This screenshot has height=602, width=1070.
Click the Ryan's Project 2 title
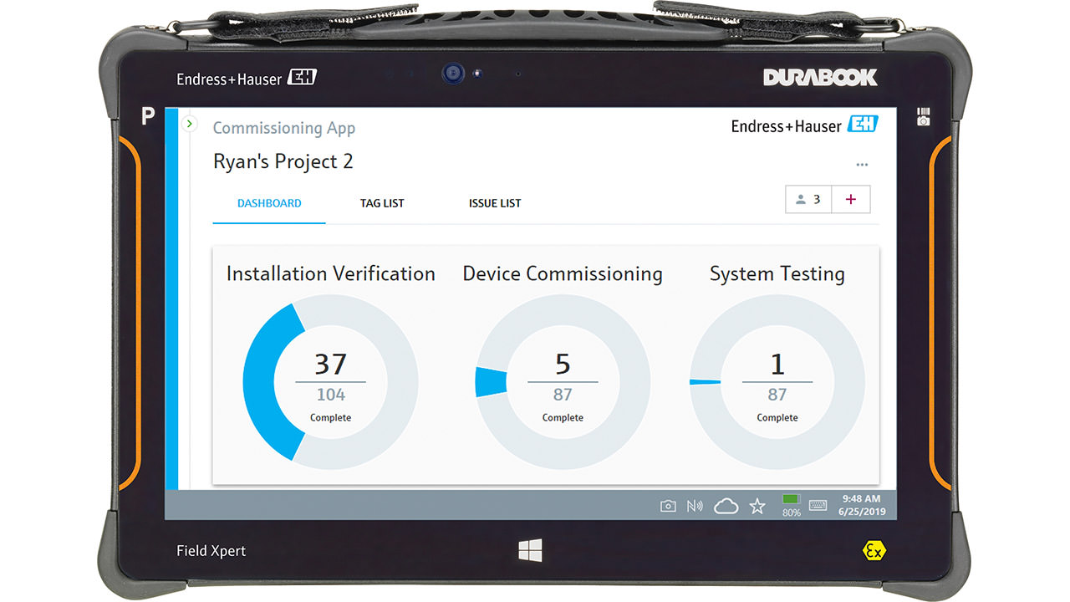tap(283, 161)
